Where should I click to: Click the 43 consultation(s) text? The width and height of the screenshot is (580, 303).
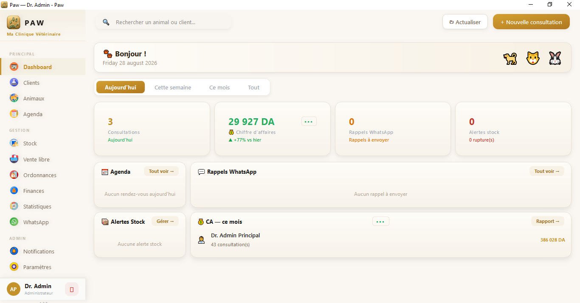point(230,245)
